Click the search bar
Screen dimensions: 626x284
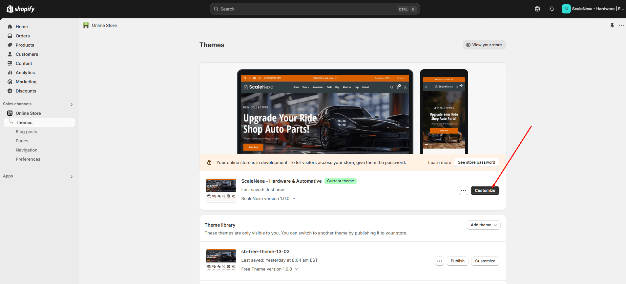[315, 9]
